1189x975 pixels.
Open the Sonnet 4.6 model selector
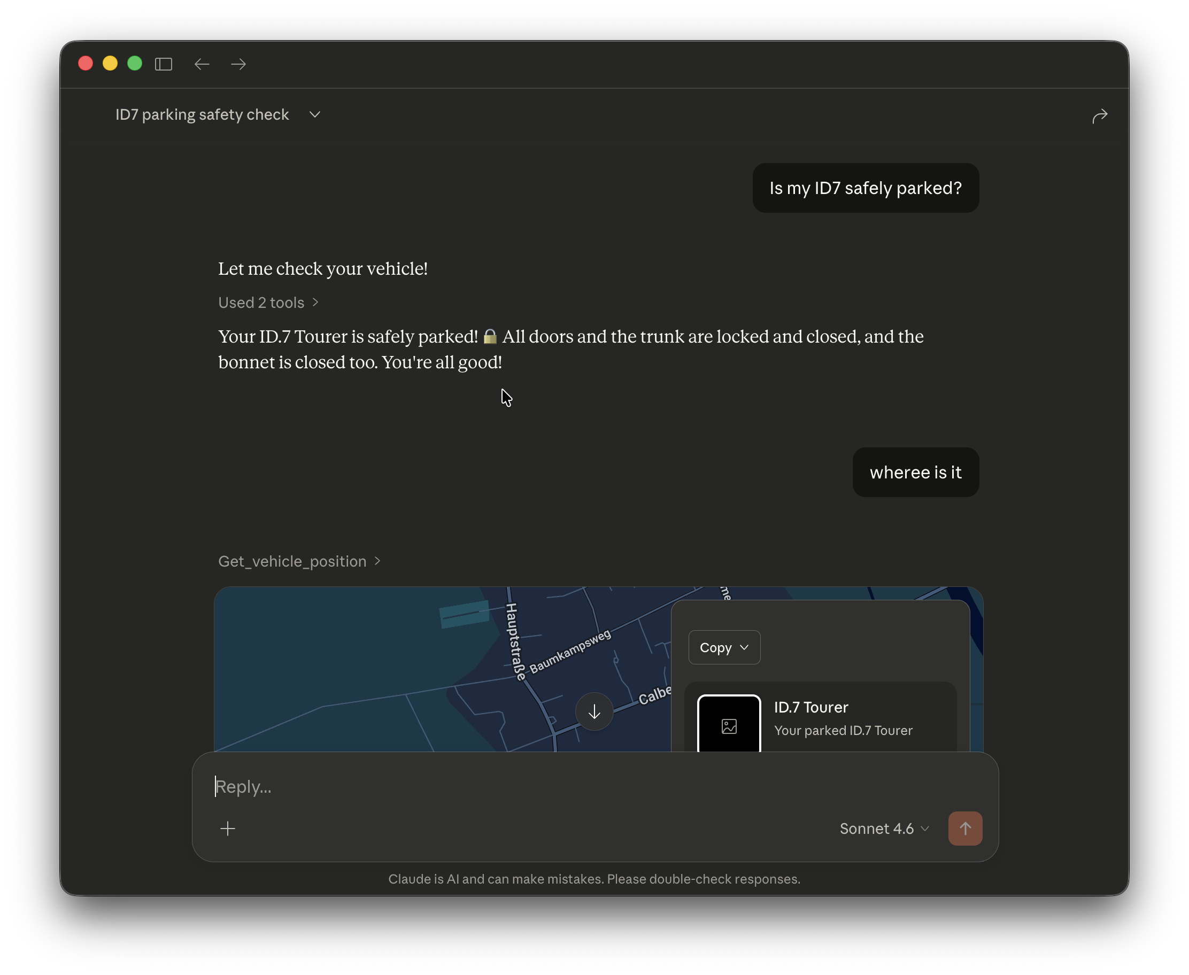[x=884, y=829]
